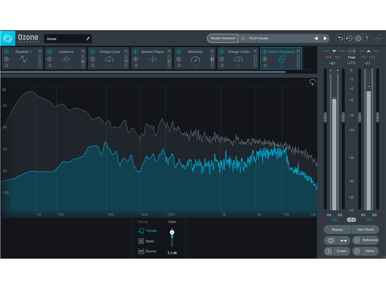Toggle power for Vintage Comp module
Screen dimensions: 386x289
coord(93,51)
